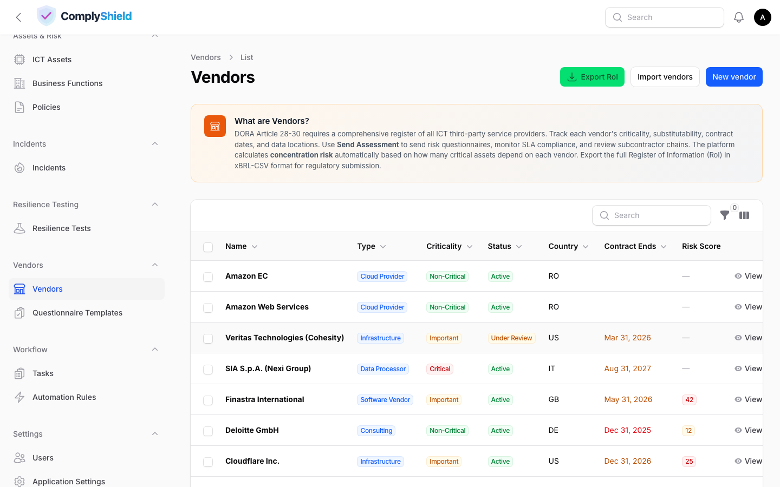Collapse the Vendors sidebar section

pos(155,265)
